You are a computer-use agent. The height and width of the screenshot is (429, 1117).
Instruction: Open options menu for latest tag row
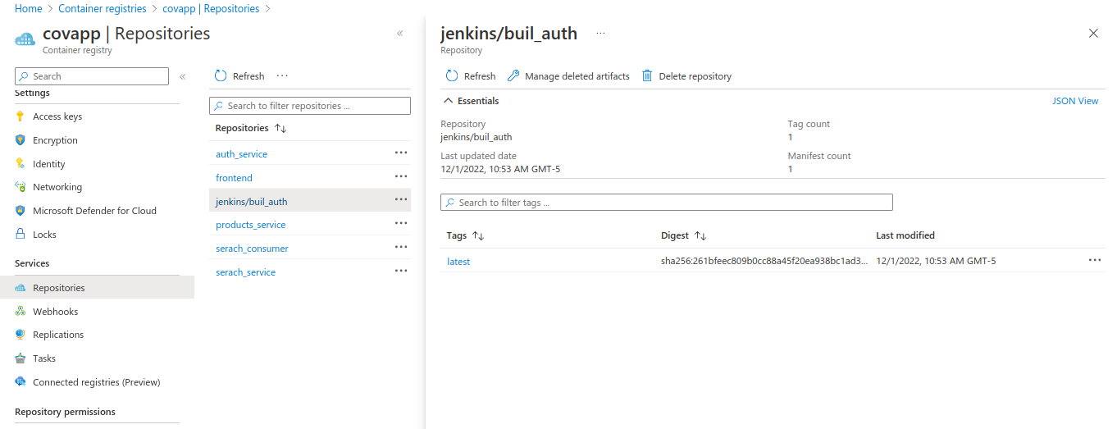(1095, 259)
